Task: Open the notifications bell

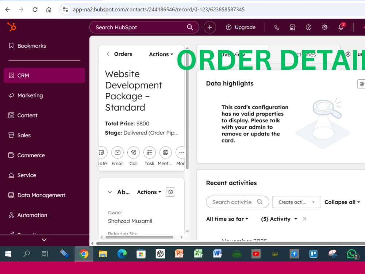Action: tap(341, 27)
